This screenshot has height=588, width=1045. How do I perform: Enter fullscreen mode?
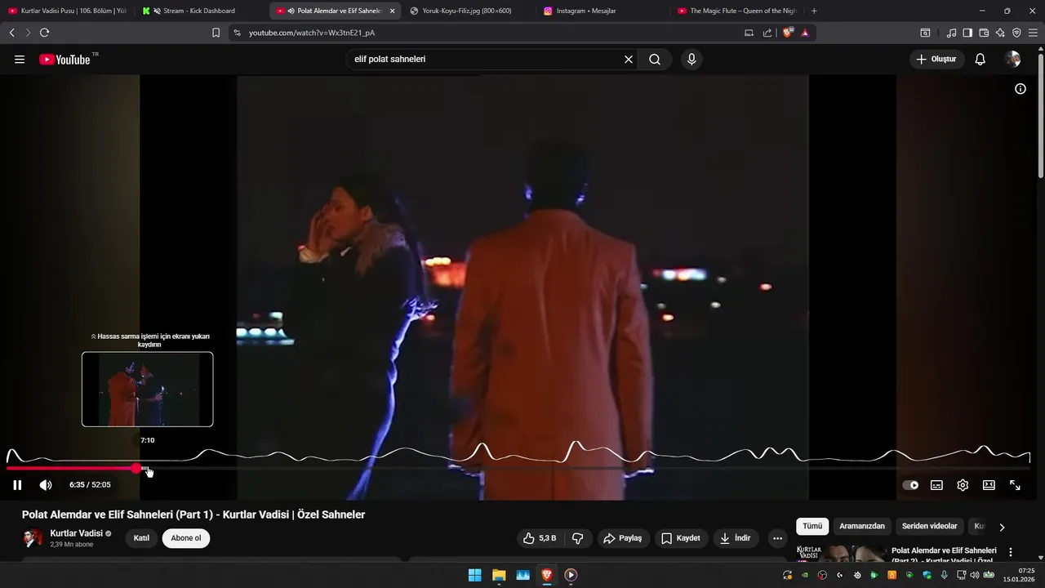1015,485
